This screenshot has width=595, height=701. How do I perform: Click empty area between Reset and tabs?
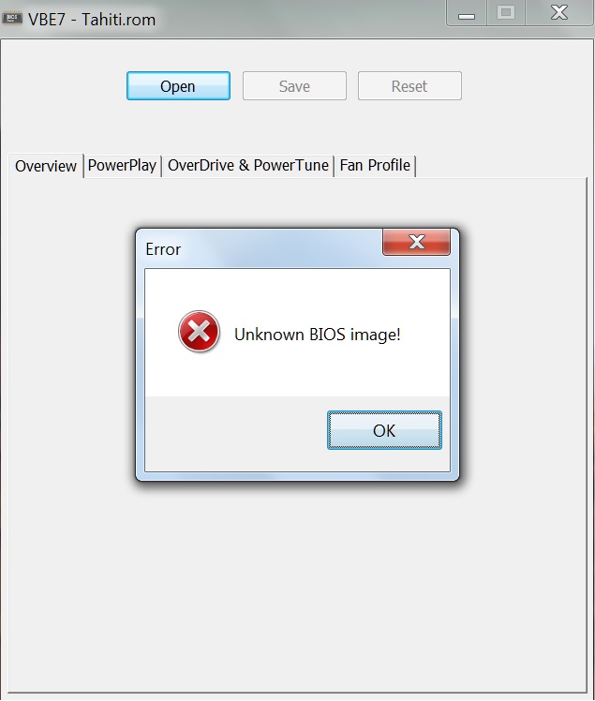(297, 127)
